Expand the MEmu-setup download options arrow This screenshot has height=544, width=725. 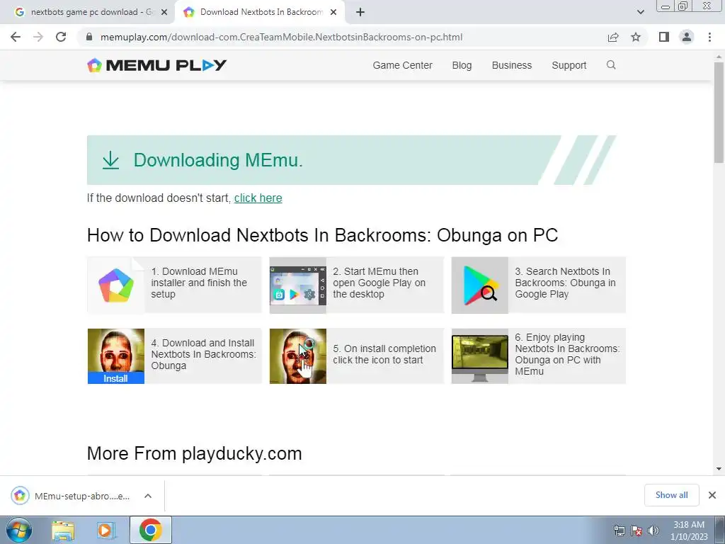pyautogui.click(x=148, y=496)
